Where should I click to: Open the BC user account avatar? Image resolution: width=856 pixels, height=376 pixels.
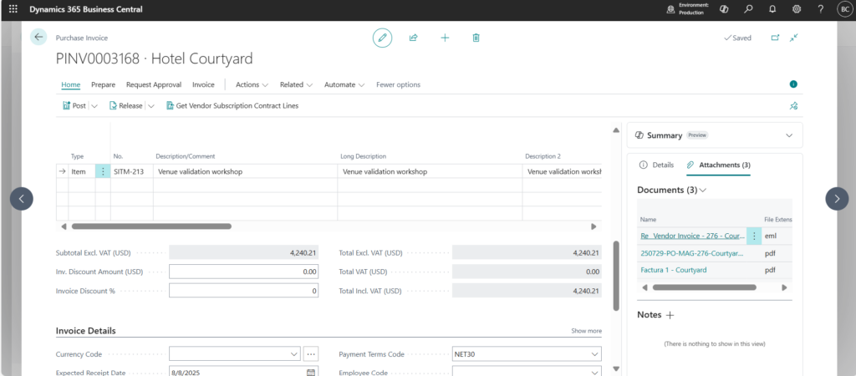click(x=844, y=9)
